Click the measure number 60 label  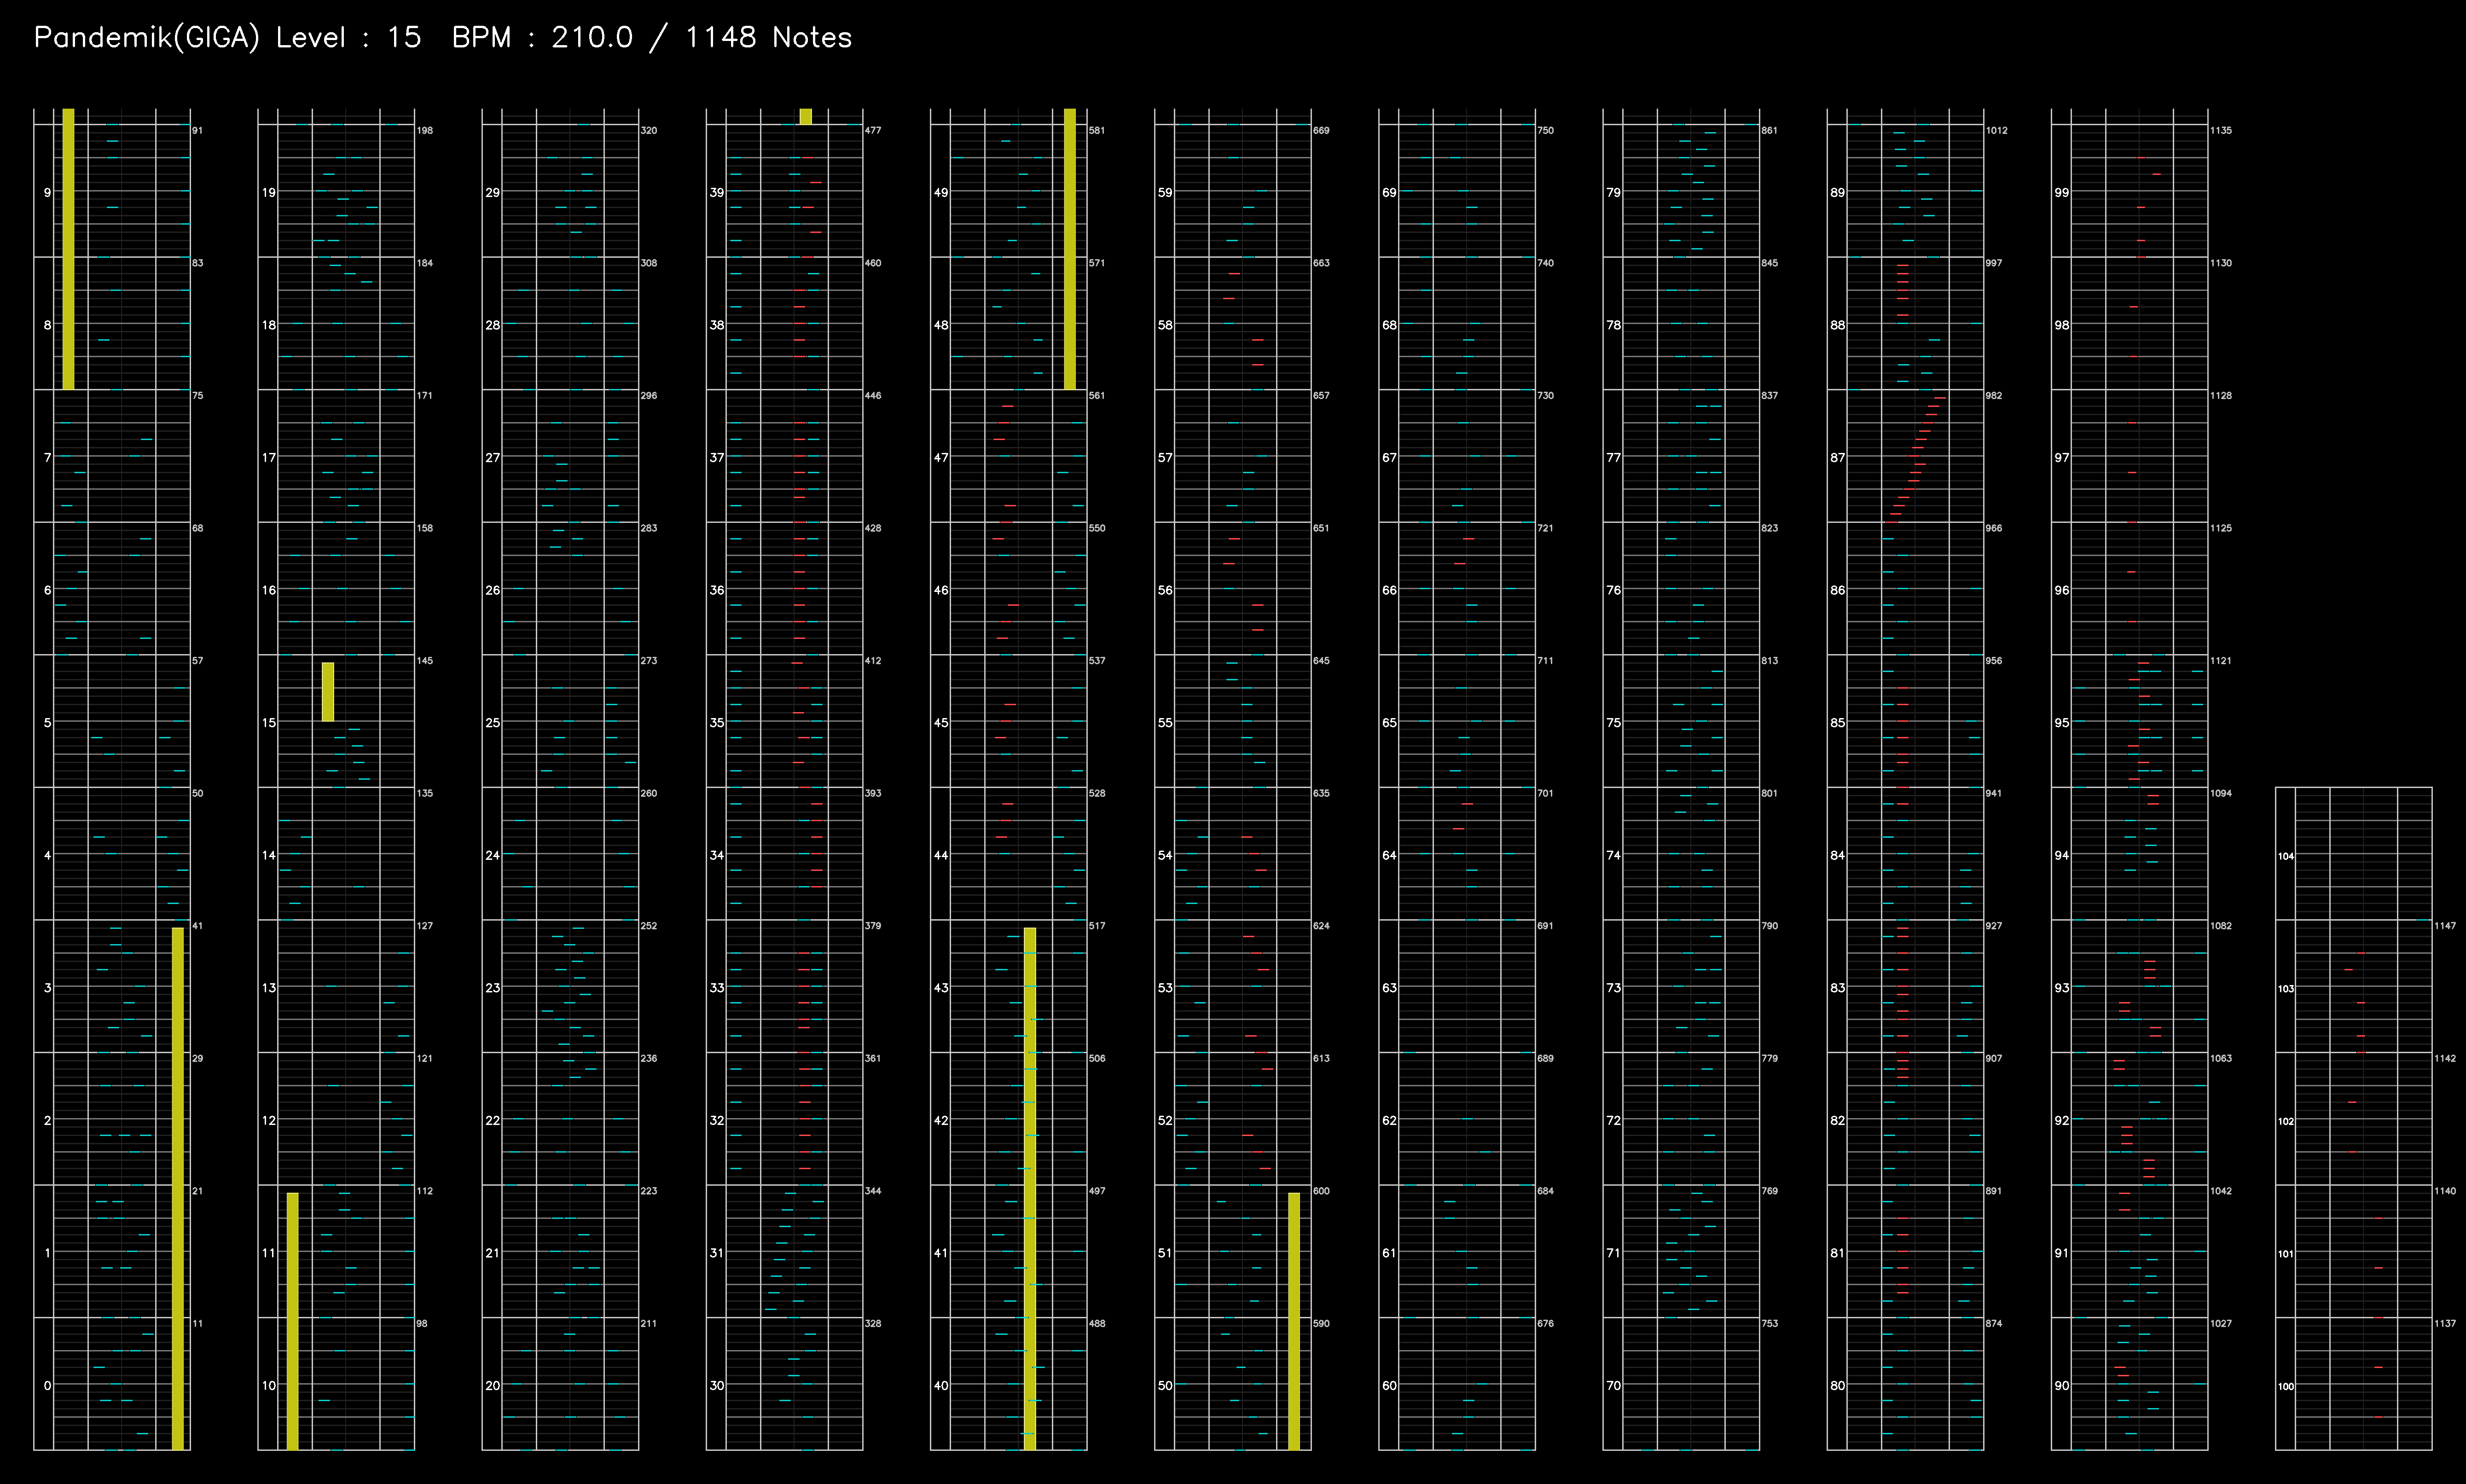pos(1389,1386)
